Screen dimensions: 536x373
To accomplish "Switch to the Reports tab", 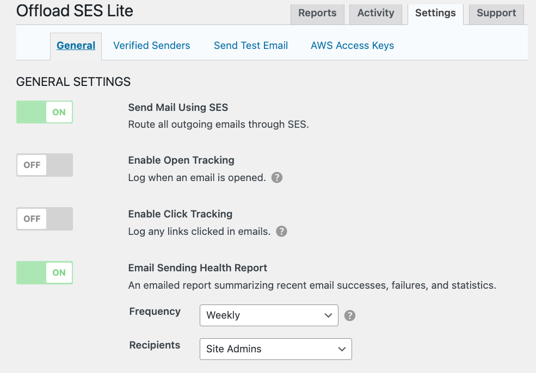I will [x=317, y=13].
